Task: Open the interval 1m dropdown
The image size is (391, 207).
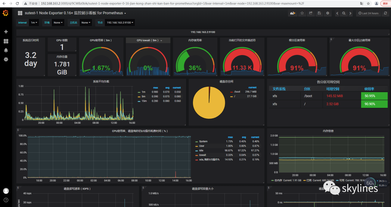Action: coord(34,22)
